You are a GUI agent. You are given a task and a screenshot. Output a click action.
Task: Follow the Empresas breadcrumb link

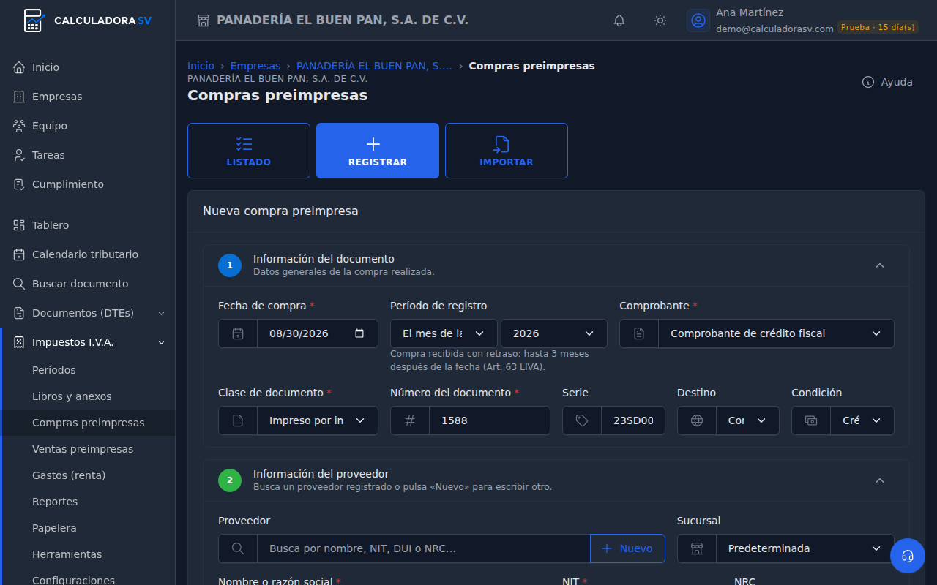pos(255,66)
